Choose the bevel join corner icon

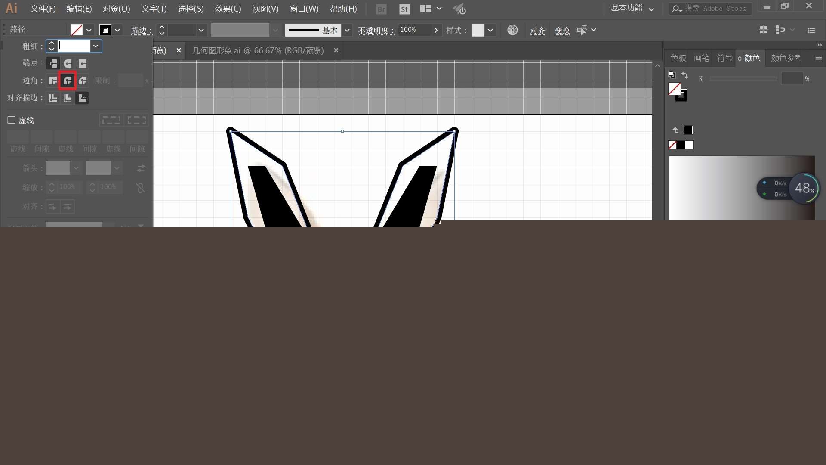[x=83, y=81]
